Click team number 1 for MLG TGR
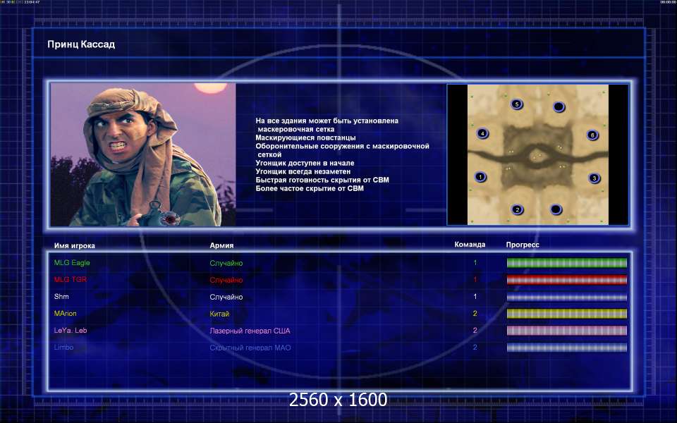Viewport: 677px width, 423px height. click(x=475, y=280)
